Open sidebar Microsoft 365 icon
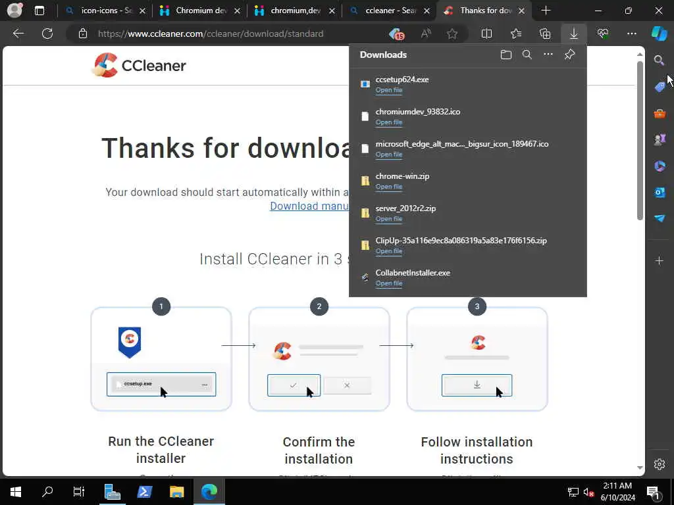The image size is (674, 505). point(660,166)
